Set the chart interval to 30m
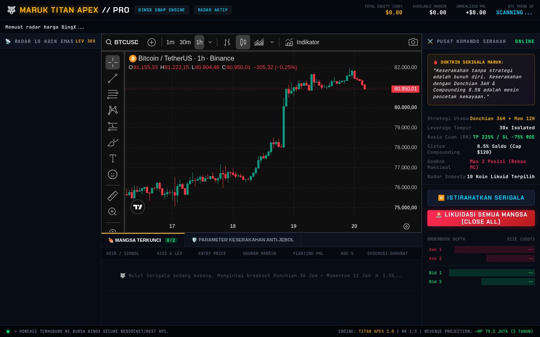This screenshot has height=337, width=540. [x=185, y=42]
